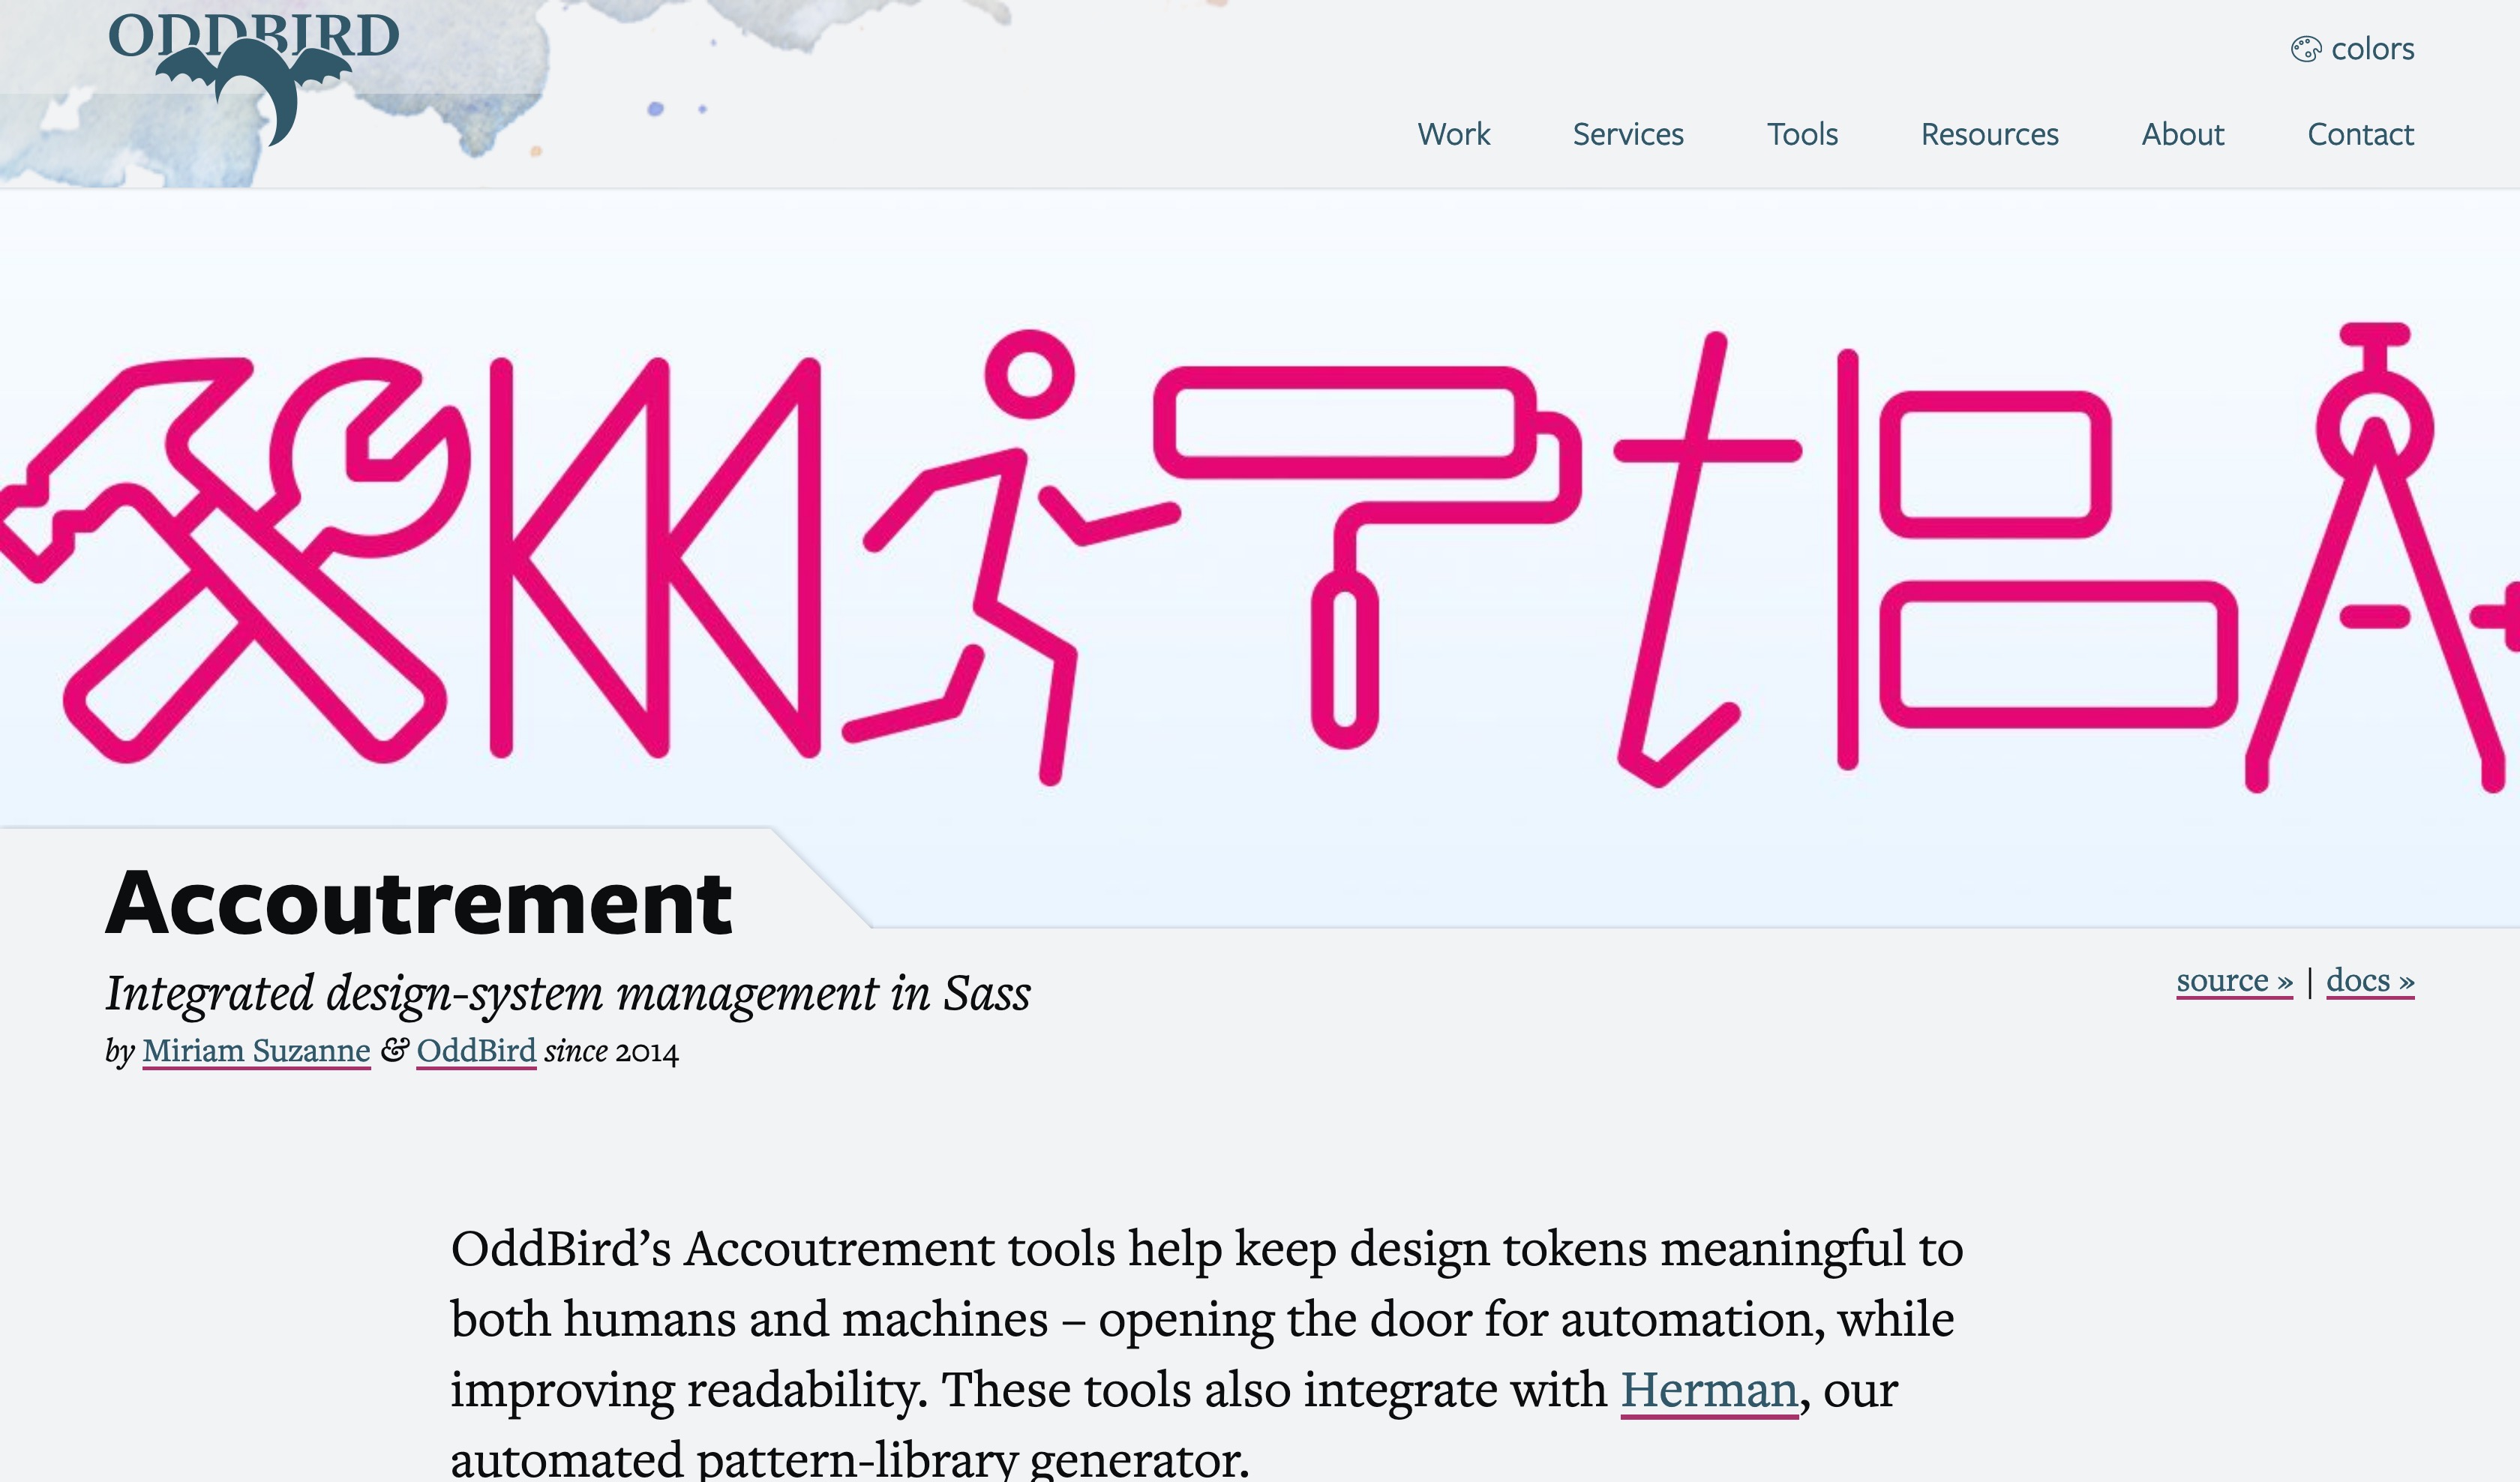Click the About navigation link

click(2183, 132)
